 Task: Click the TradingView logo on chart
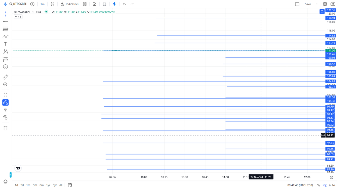18,168
